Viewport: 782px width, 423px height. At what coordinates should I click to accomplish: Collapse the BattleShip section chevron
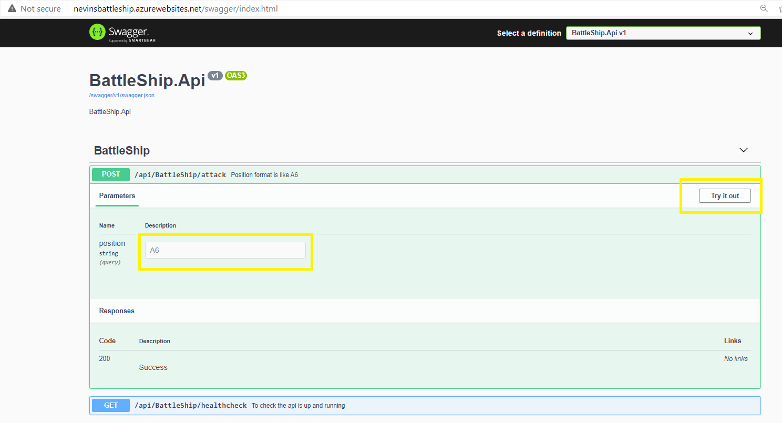[744, 150]
